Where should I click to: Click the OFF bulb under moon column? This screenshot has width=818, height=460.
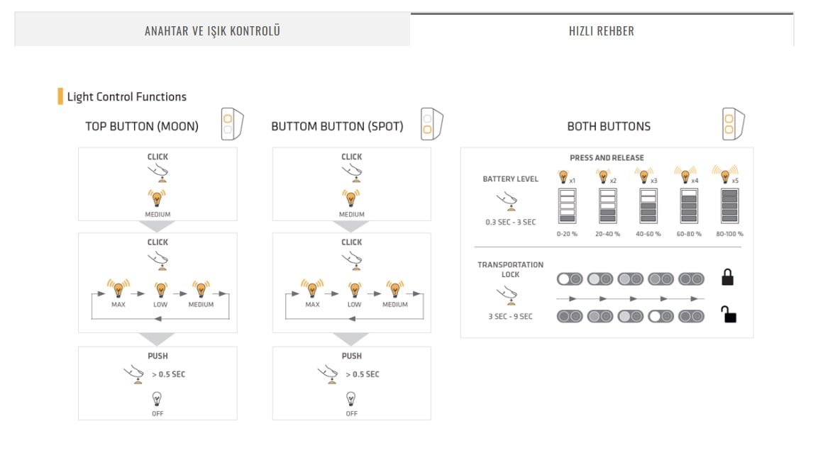click(x=157, y=399)
